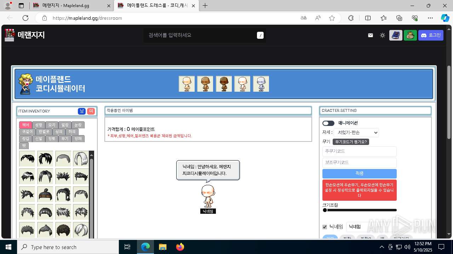
Task: Launch Firefox from the taskbar
Action: click(180, 247)
